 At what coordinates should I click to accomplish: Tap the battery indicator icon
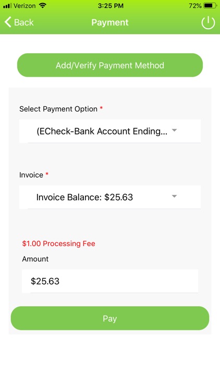(210, 6)
